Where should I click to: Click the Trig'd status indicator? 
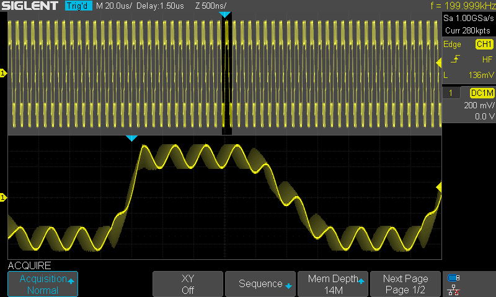[78, 6]
